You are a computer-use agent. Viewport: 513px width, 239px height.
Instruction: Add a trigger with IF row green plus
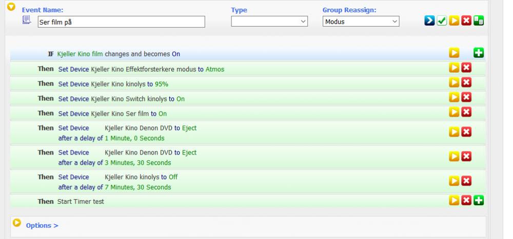pyautogui.click(x=479, y=53)
